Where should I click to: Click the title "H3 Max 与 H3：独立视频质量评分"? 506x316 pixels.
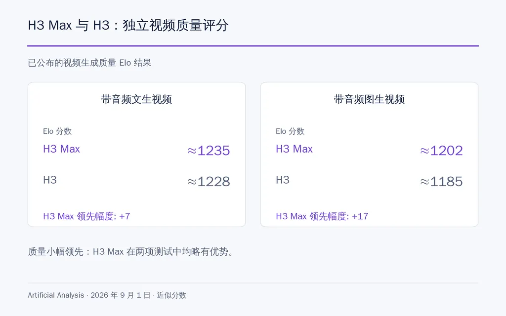coord(128,25)
